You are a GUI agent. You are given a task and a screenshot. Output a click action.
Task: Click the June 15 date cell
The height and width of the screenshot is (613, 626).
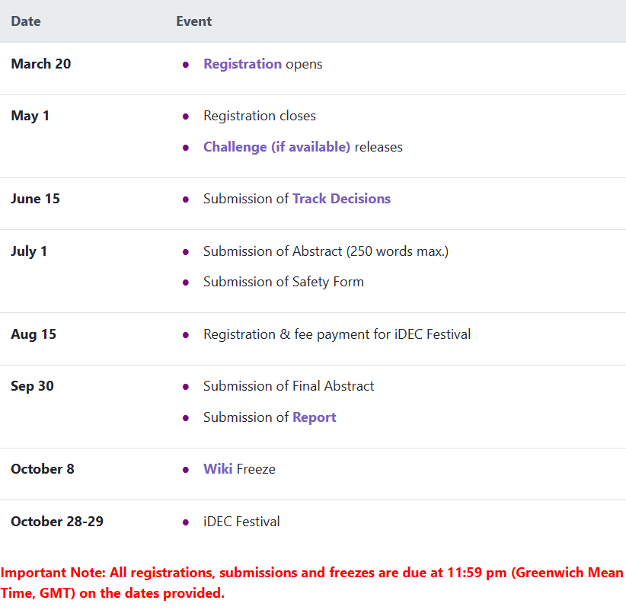(35, 199)
